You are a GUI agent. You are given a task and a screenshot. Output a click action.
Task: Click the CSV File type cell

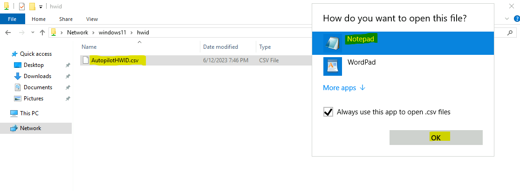coord(269,60)
